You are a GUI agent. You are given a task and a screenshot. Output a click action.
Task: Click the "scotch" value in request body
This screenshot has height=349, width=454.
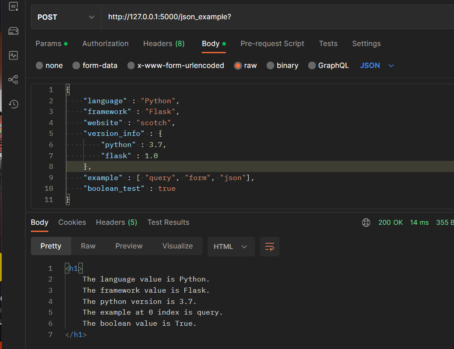click(153, 123)
